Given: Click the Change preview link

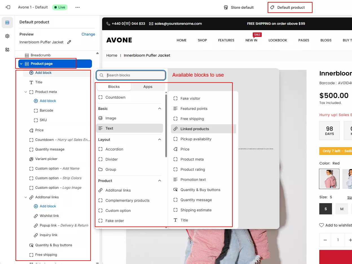Looking at the screenshot, I should pyautogui.click(x=88, y=34).
